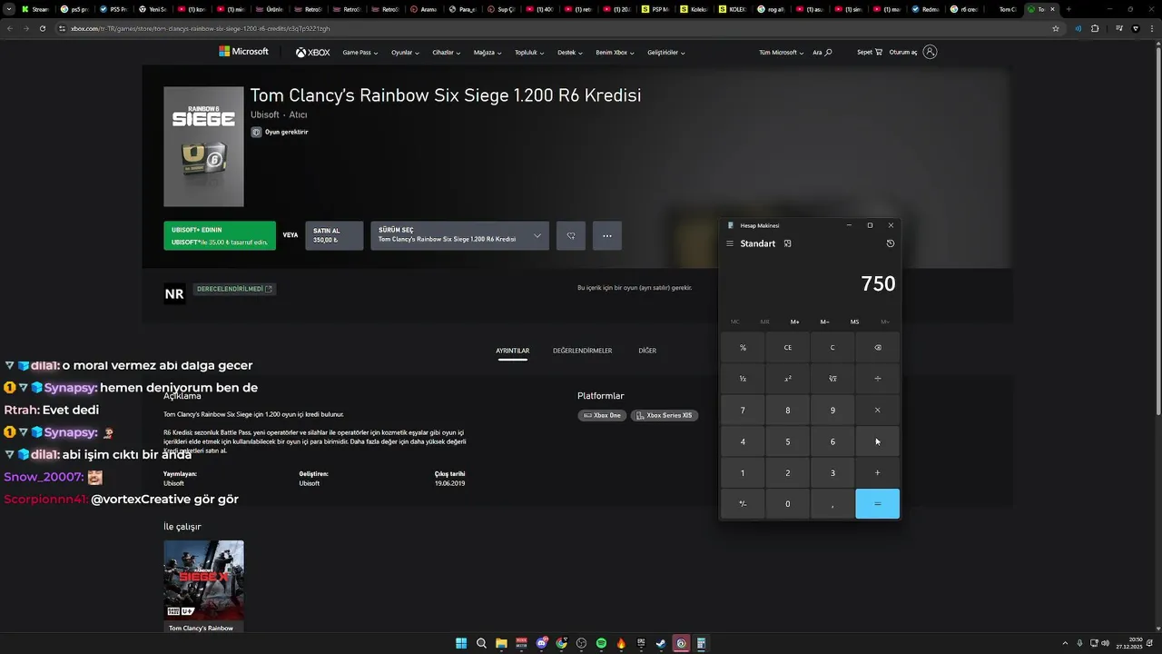Click the equals button on calculator
The width and height of the screenshot is (1162, 654).
[877, 504]
